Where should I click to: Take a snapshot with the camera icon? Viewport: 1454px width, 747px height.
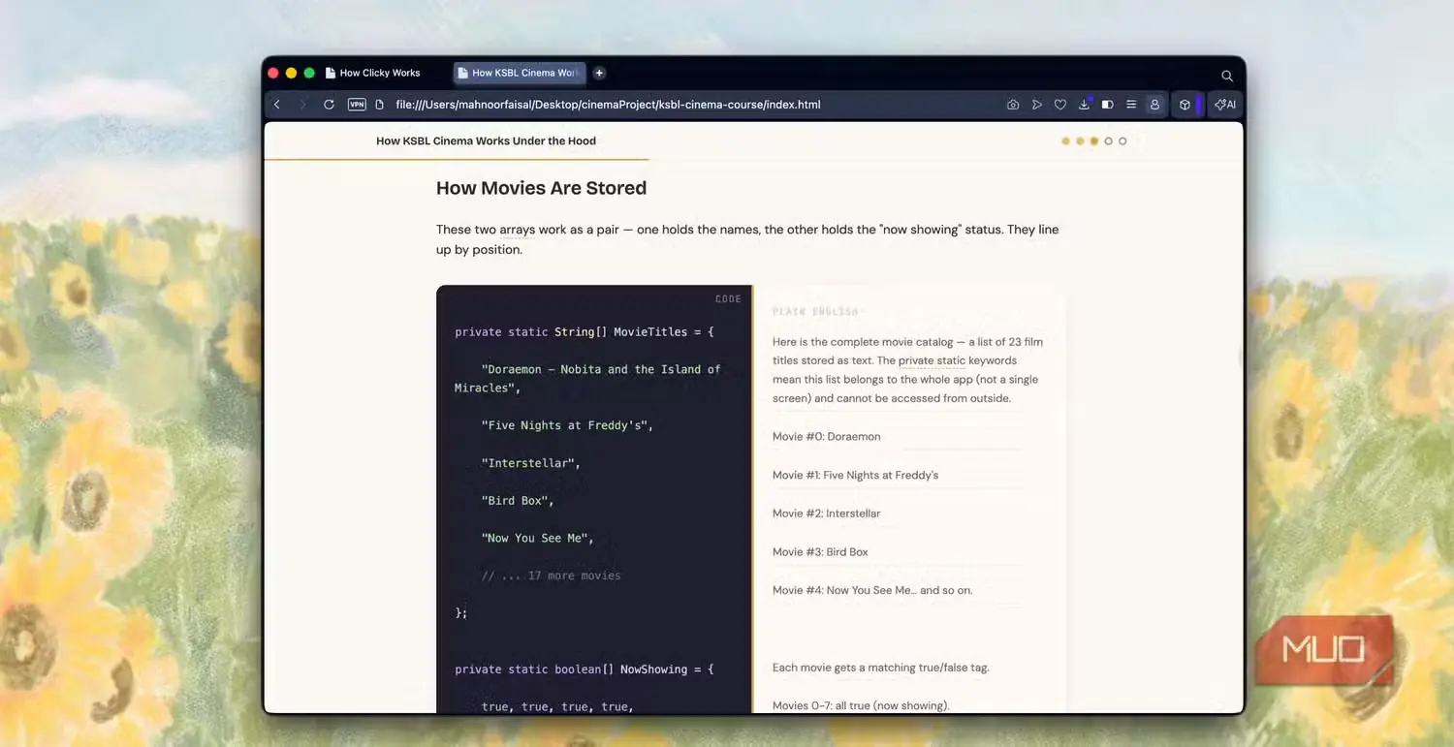point(1013,105)
